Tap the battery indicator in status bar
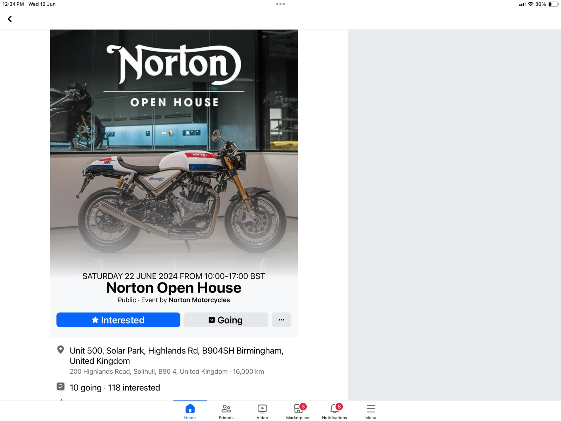Viewport: 561px width, 421px height. point(553,4)
